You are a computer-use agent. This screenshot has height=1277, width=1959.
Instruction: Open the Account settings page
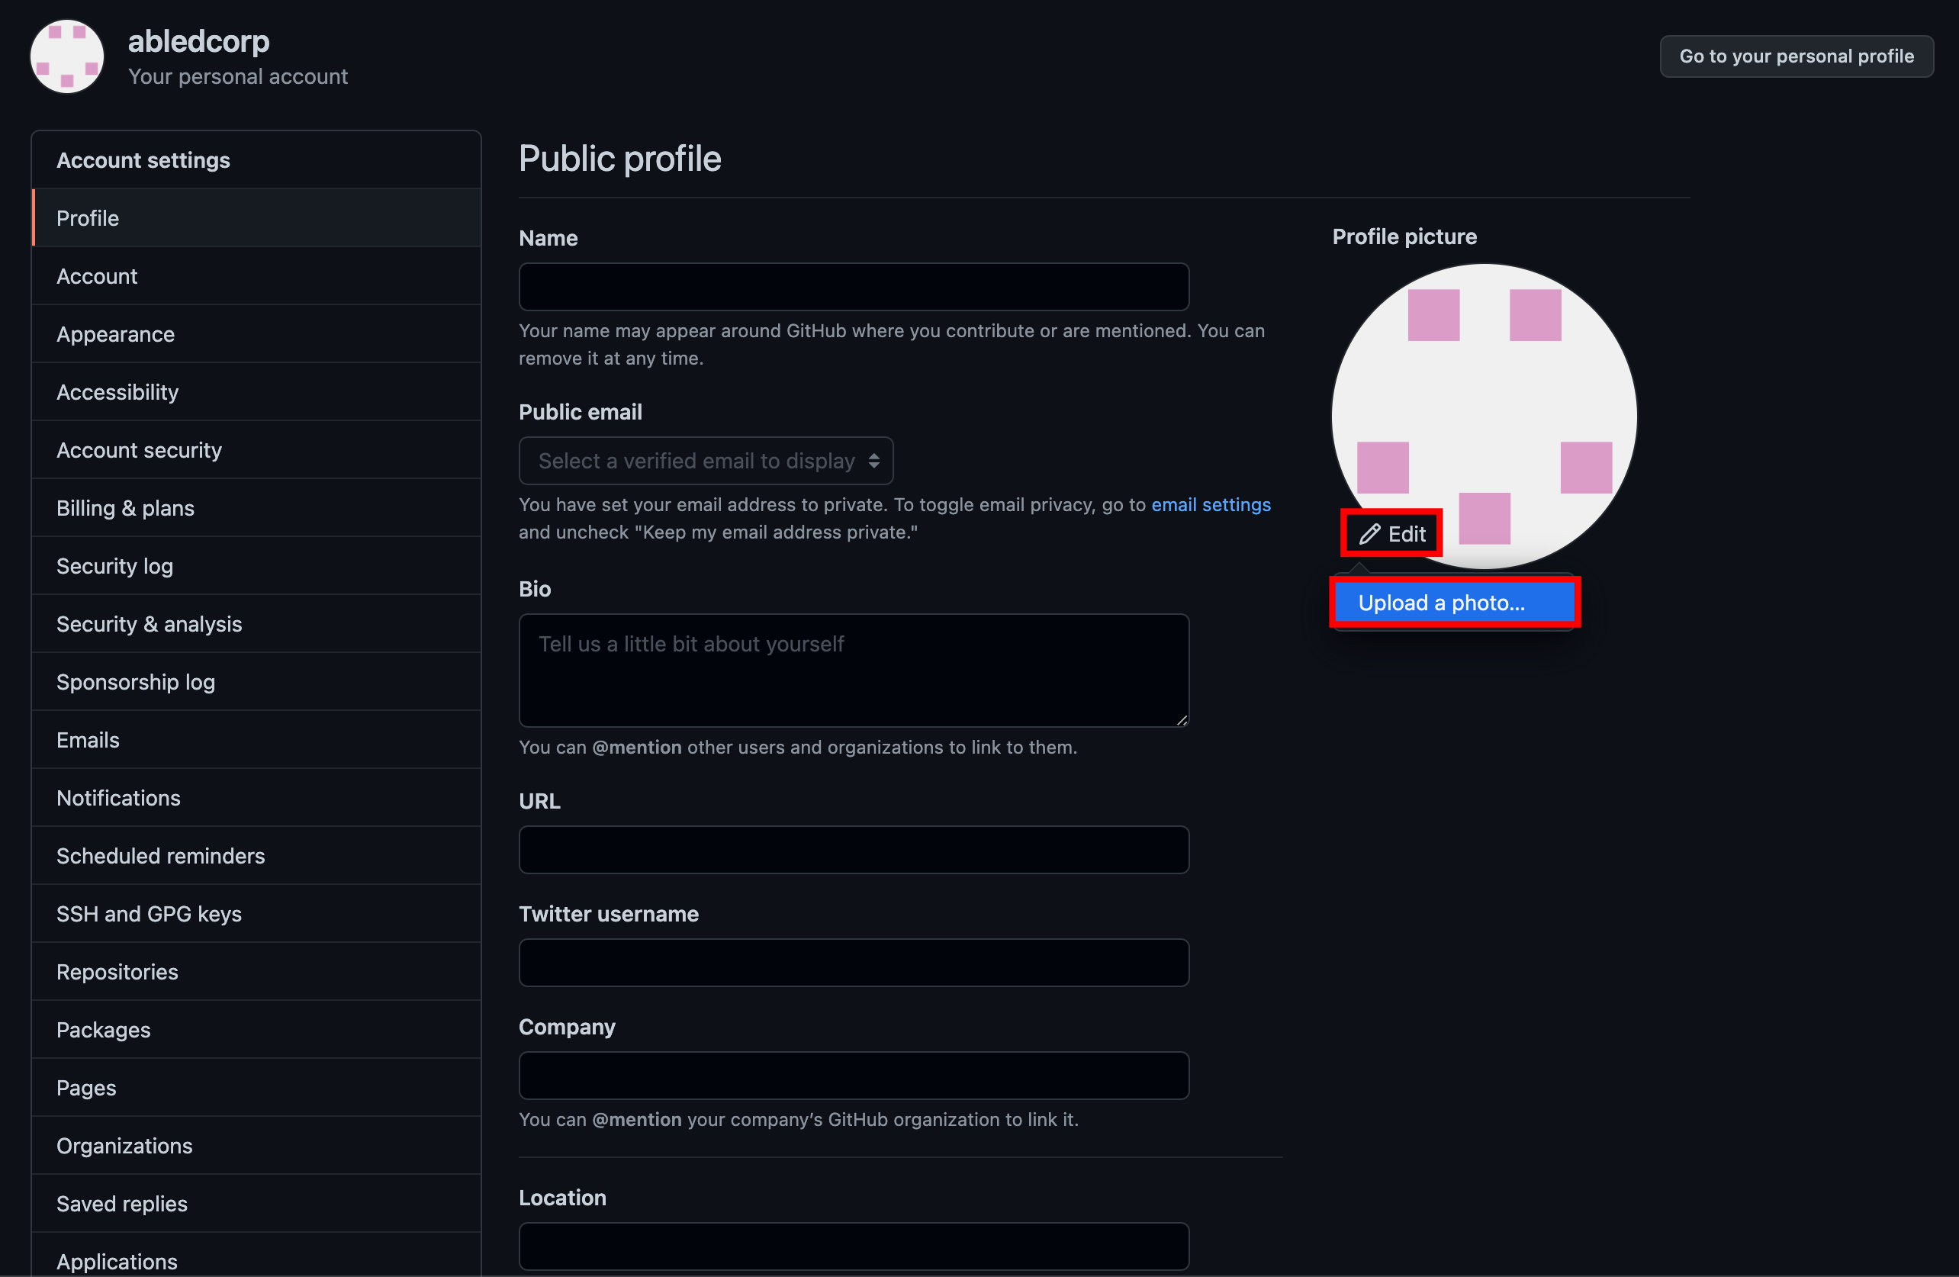tap(97, 276)
